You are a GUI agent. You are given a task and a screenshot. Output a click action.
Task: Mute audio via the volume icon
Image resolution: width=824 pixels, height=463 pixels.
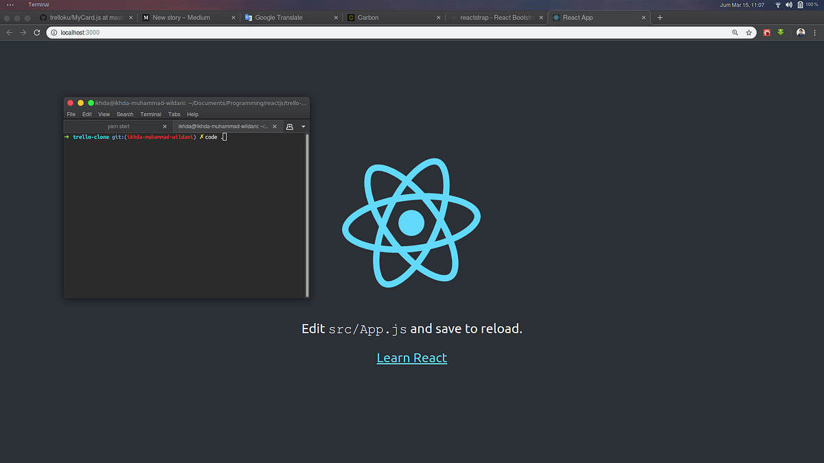788,4
